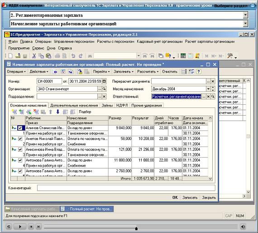Click the Play button in player bar

20,227
